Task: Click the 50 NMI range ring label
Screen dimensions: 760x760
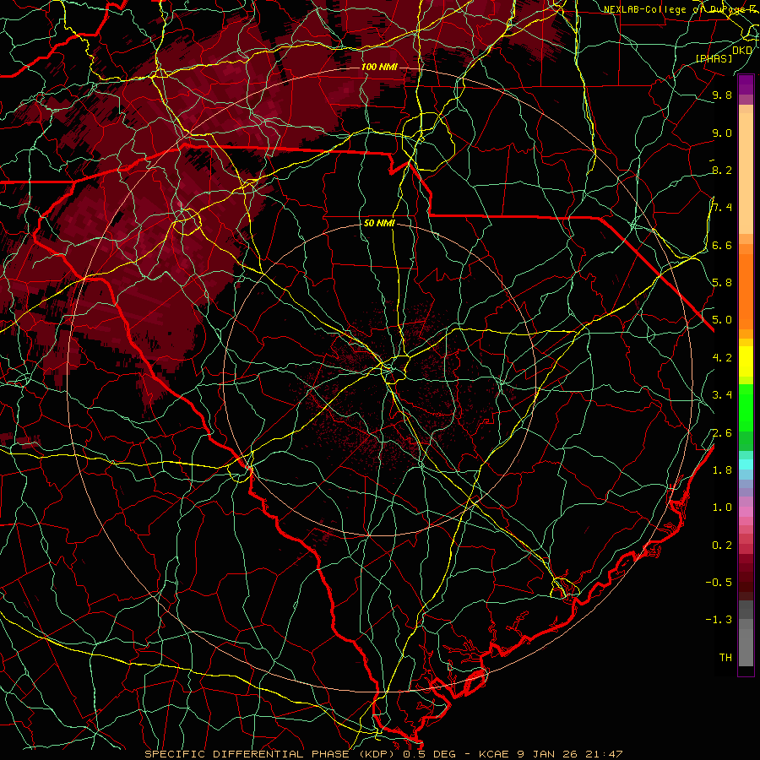Action: pos(379,224)
